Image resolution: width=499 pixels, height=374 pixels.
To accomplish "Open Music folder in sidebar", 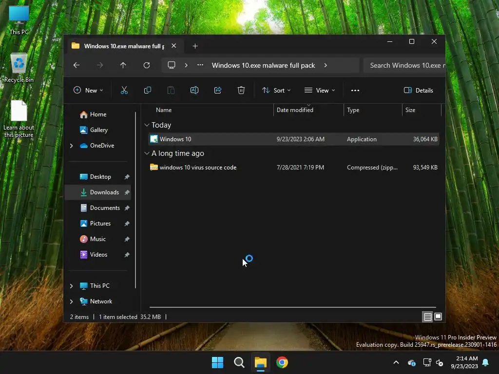I will pyautogui.click(x=97, y=239).
